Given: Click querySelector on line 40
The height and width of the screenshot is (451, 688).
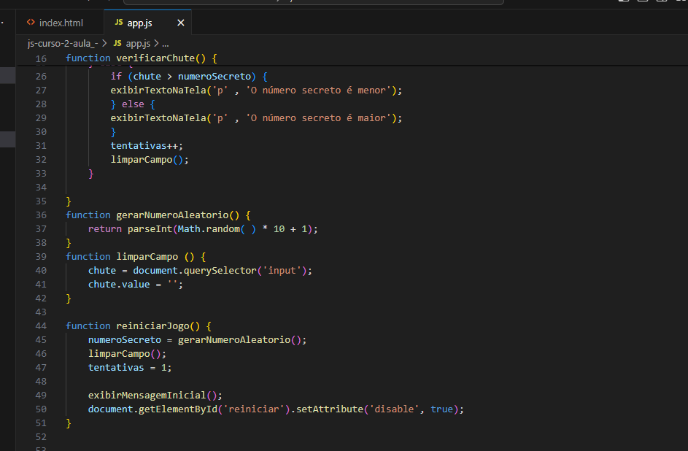Looking at the screenshot, I should pyautogui.click(x=220, y=271).
